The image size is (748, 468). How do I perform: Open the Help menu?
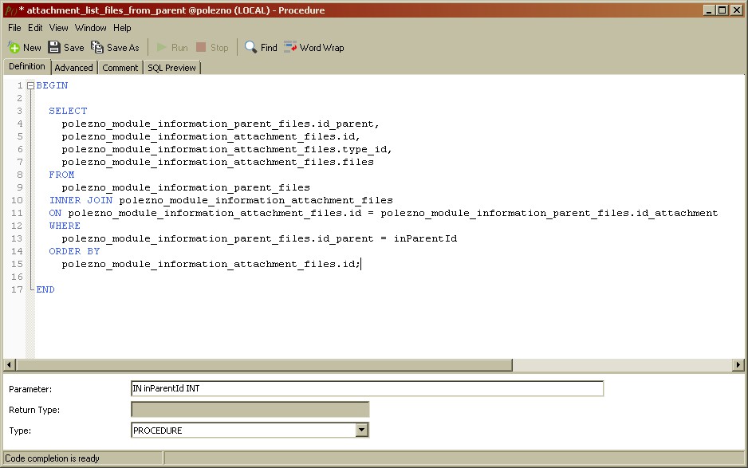[x=122, y=28]
